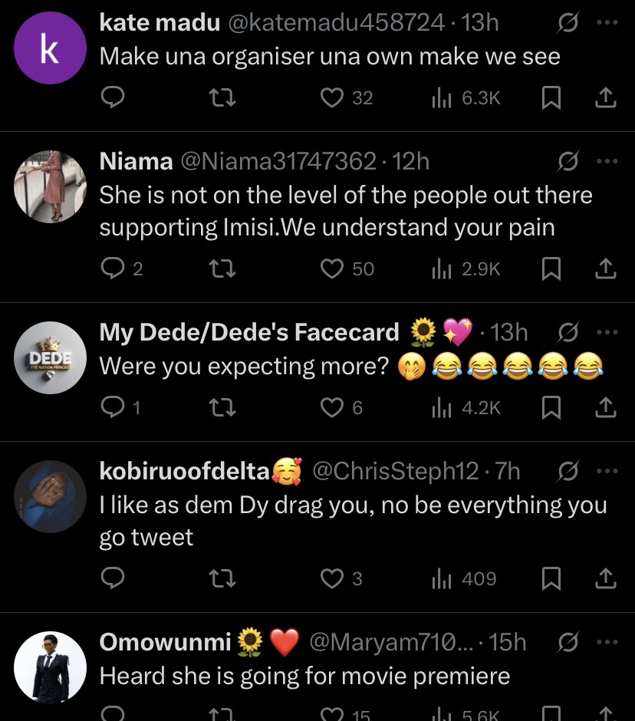Repost kate madu's tweet
This screenshot has height=721, width=635.
coord(223,97)
